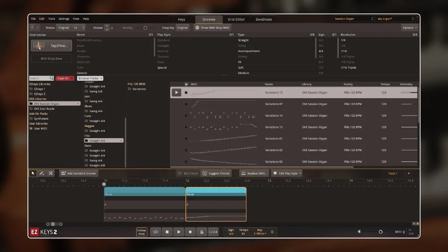Toggle Follow Host button
Image resolution: width=448 pixels, height=252 pixels.
point(142,232)
